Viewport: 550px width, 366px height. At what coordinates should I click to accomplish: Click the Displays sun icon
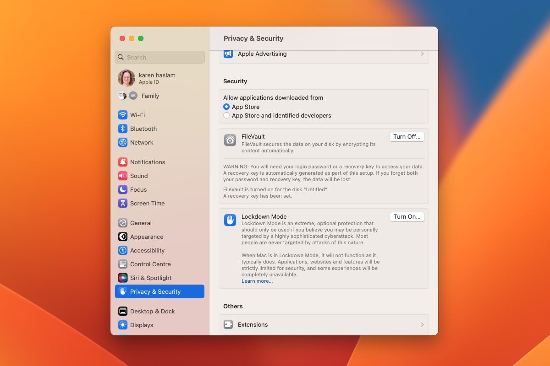pyautogui.click(x=122, y=325)
